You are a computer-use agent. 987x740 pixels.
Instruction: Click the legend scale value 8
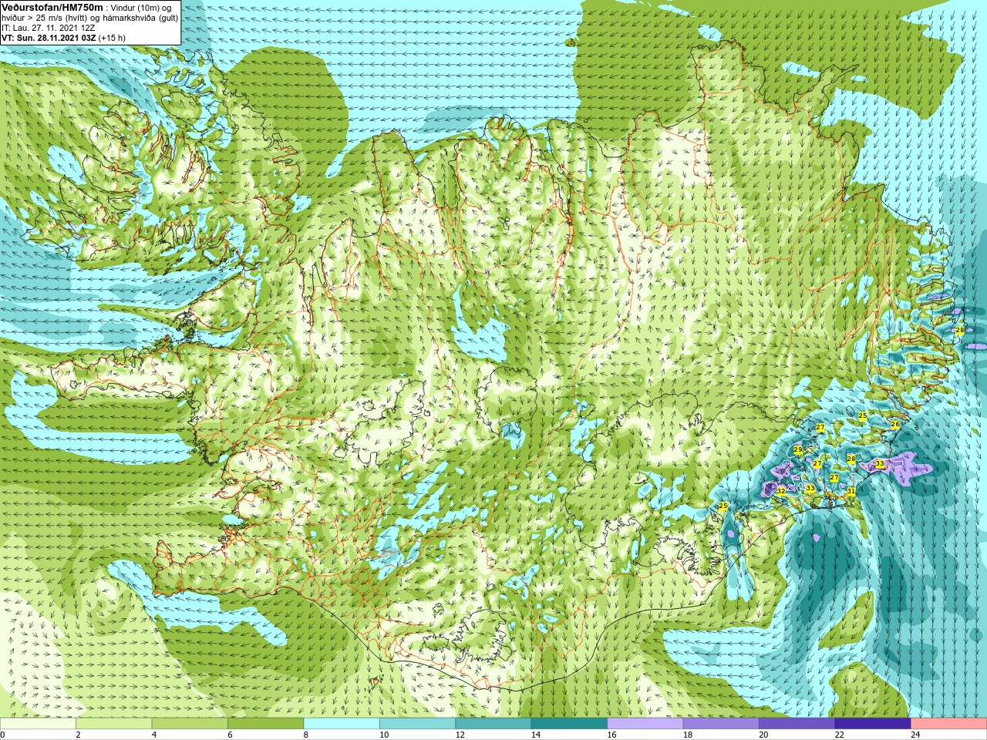306,735
